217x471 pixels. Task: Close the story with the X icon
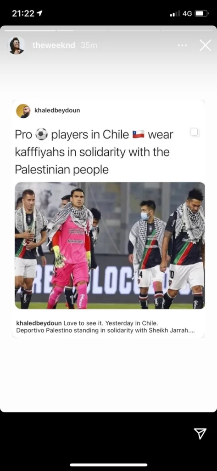pos(206,46)
